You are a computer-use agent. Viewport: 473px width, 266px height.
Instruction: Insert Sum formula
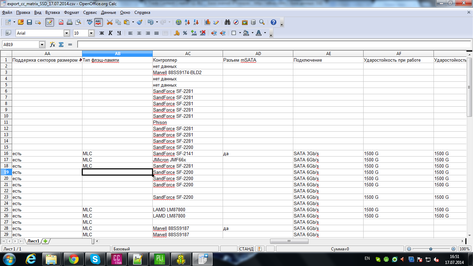pyautogui.click(x=61, y=45)
